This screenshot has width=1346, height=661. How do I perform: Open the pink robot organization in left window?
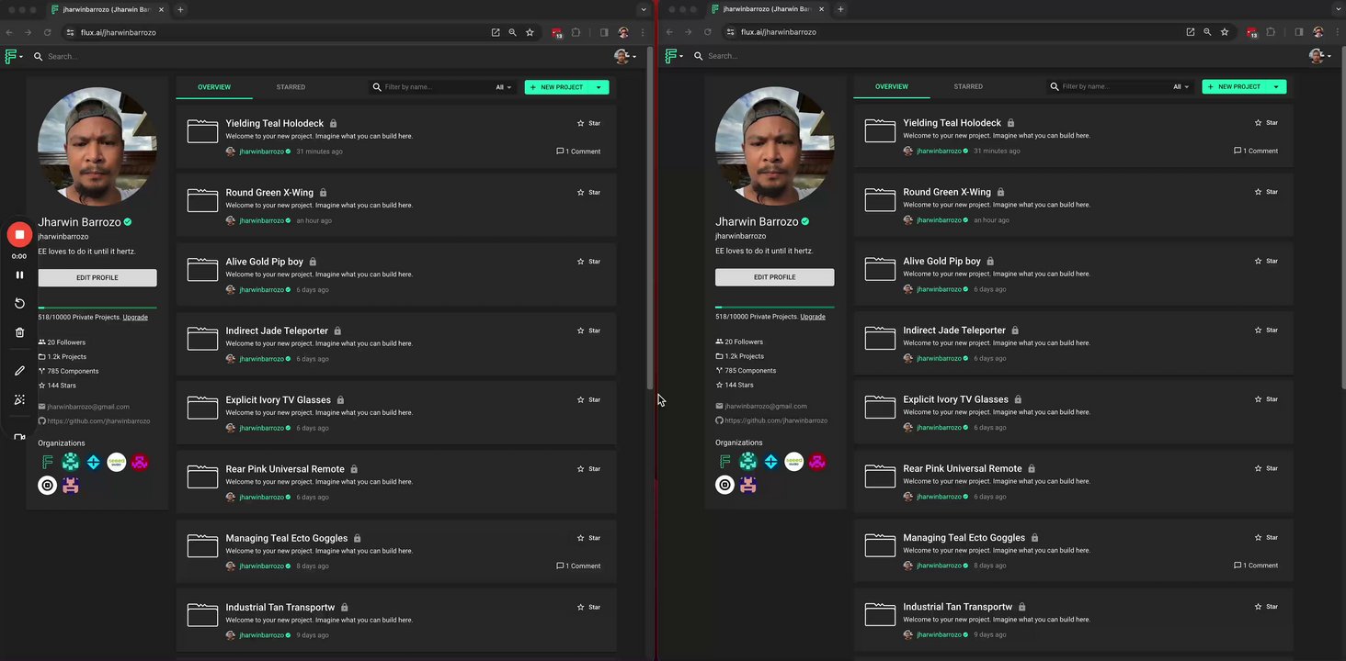[71, 486]
